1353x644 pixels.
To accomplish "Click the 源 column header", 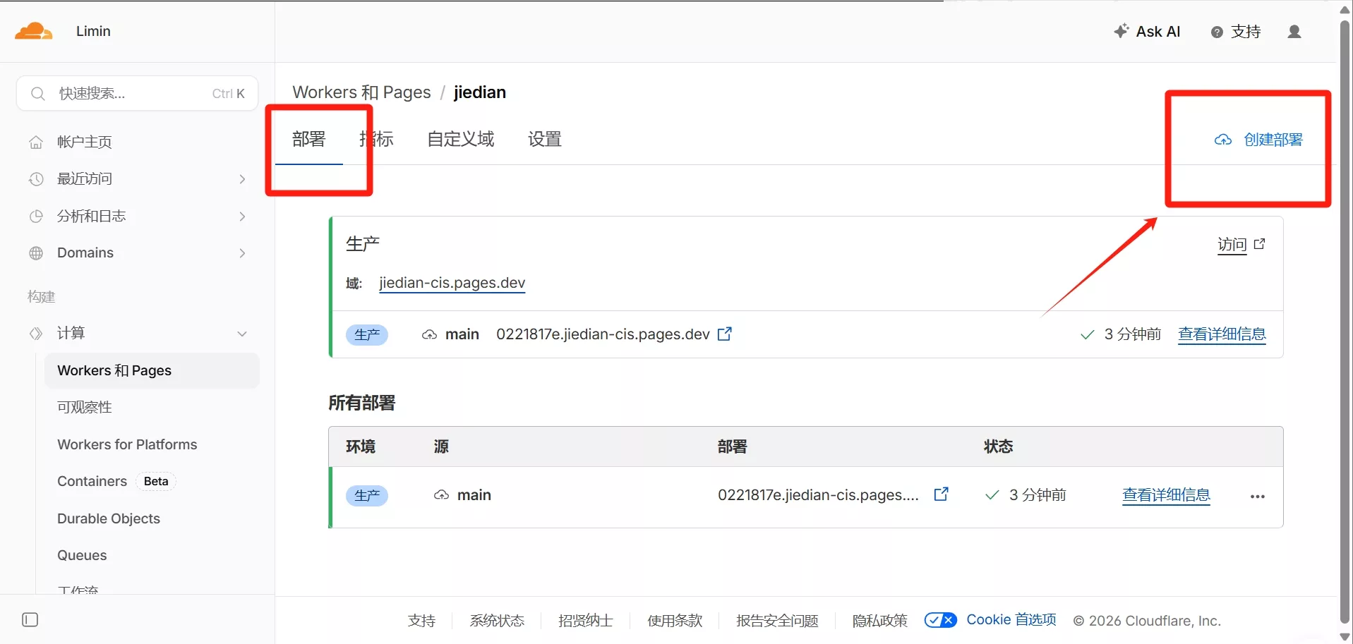I will point(441,446).
